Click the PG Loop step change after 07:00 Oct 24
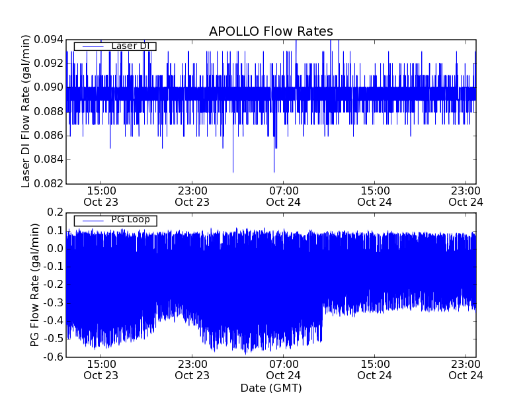 tap(322, 318)
